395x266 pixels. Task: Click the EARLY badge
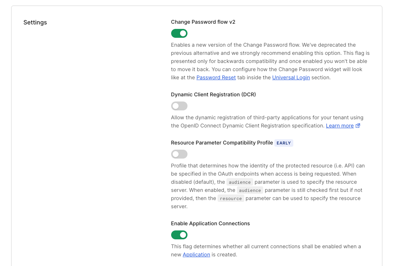[284, 143]
